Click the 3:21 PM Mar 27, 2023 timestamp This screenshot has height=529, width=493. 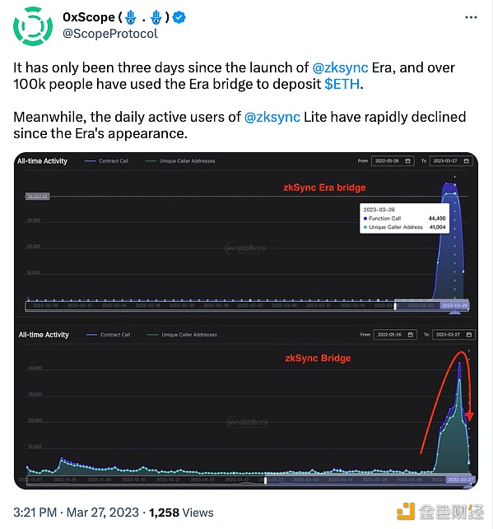click(76, 513)
